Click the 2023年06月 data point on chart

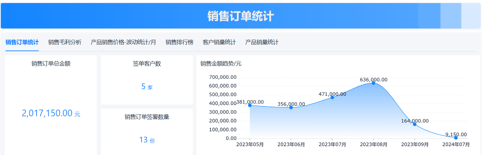click(291, 107)
